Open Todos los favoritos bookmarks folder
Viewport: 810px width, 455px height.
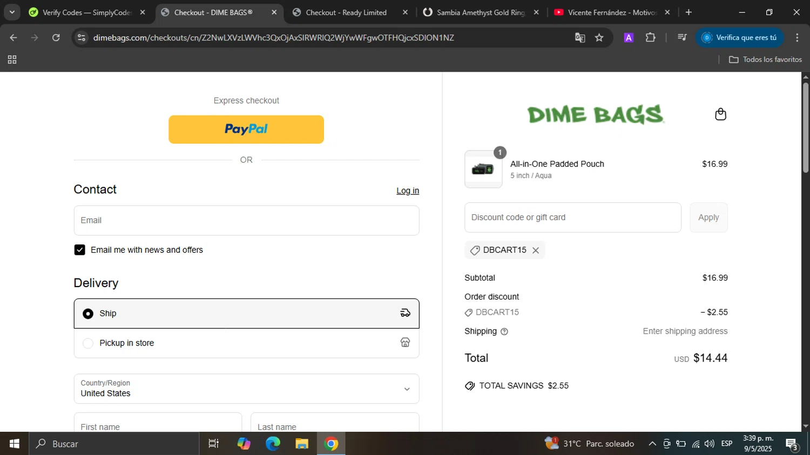click(765, 59)
